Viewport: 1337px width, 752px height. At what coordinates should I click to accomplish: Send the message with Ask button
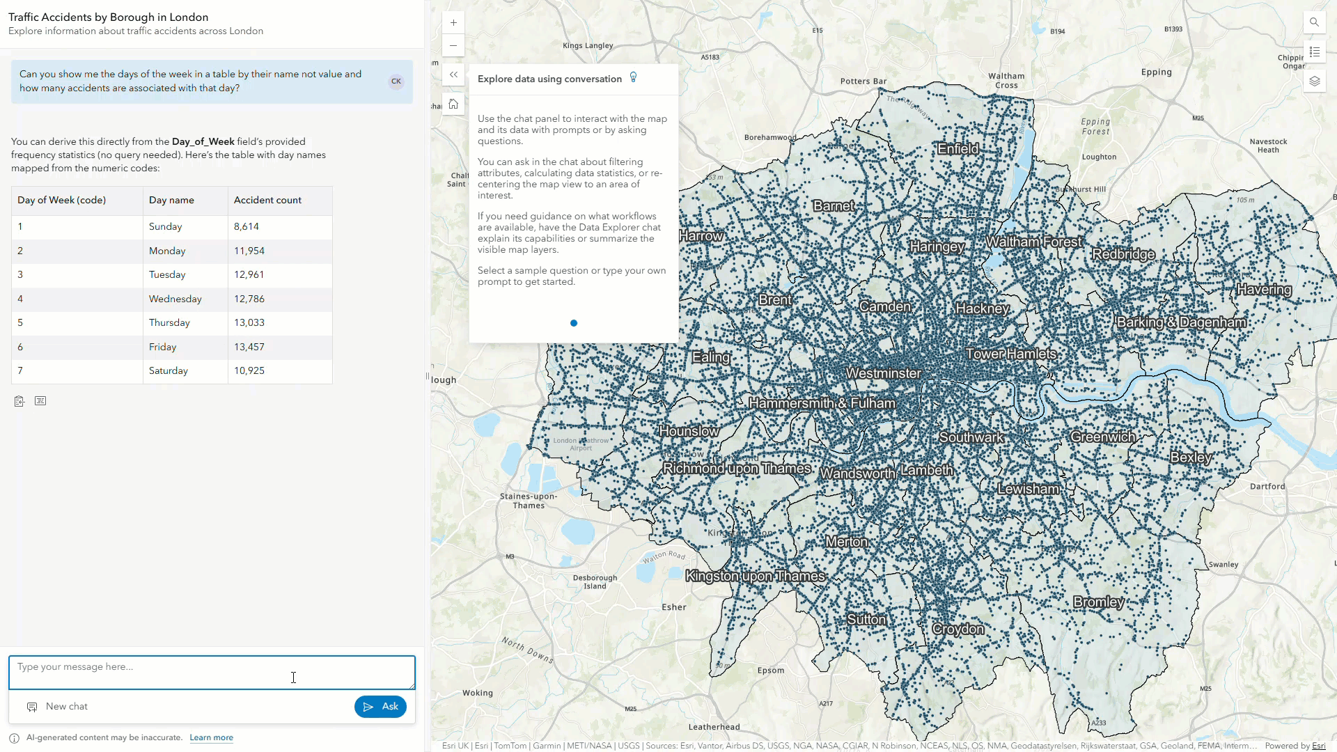380,707
